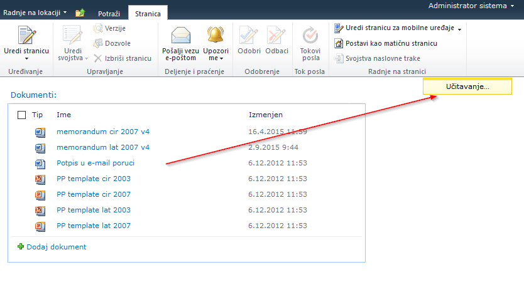Click the Upozori me bell icon
The image size is (524, 282).
pyautogui.click(x=216, y=35)
